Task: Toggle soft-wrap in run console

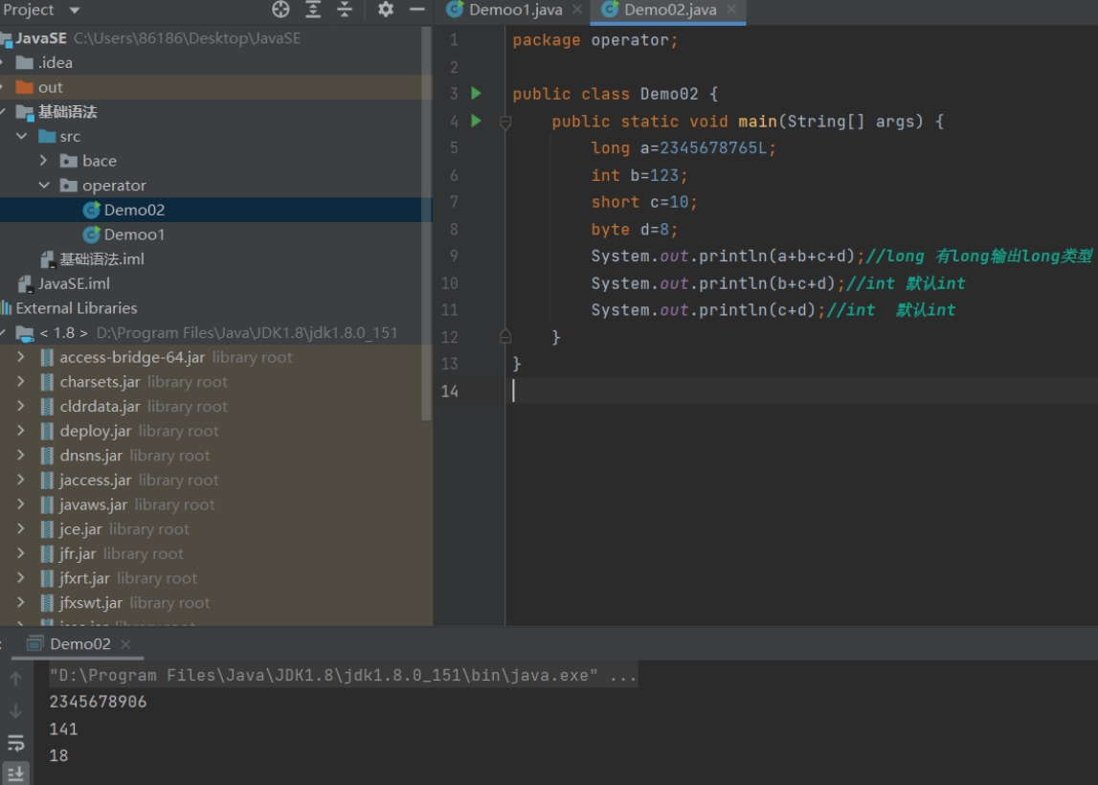Action: pos(15,743)
